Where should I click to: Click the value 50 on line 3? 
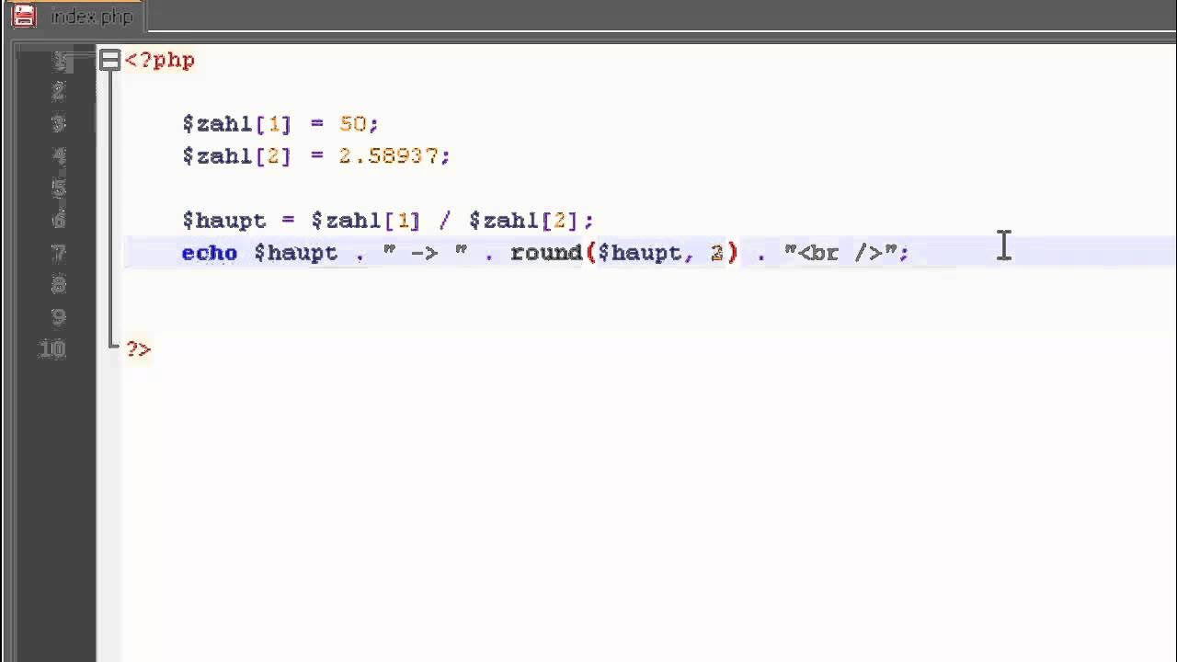(353, 124)
